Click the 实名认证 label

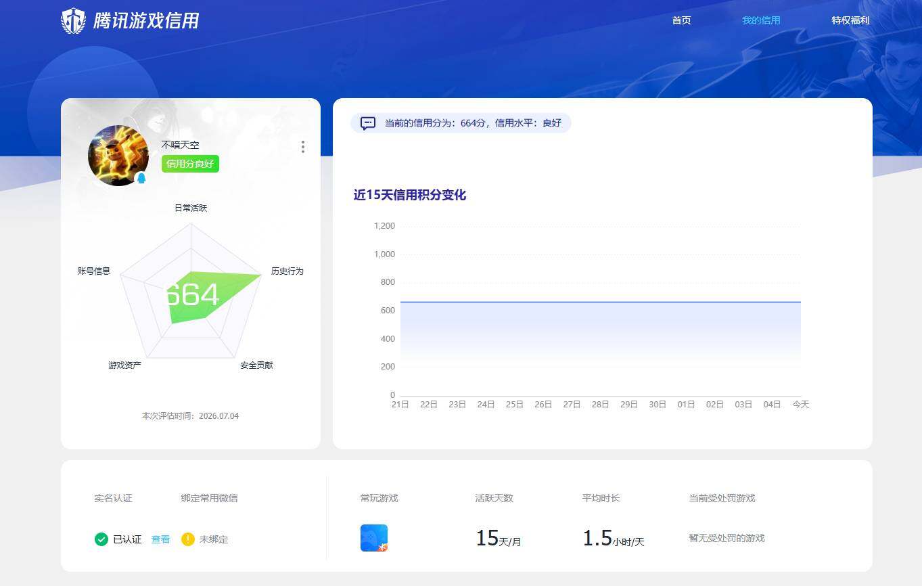pos(113,498)
